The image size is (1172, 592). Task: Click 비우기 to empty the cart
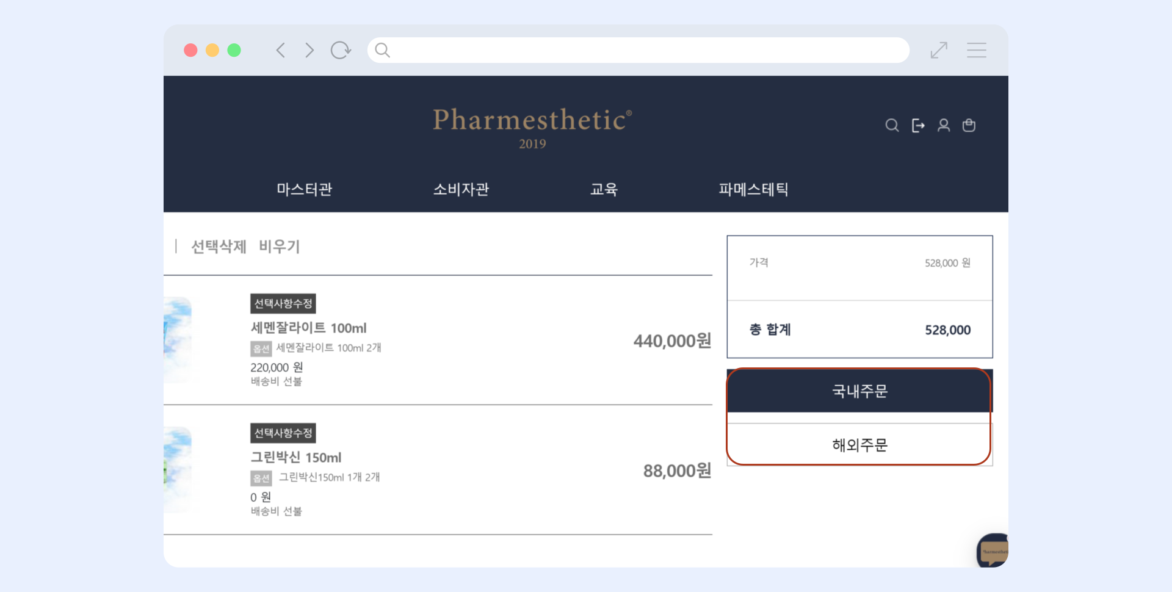tap(279, 247)
